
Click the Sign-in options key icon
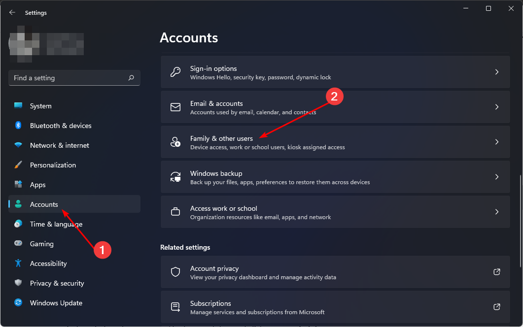pos(175,72)
